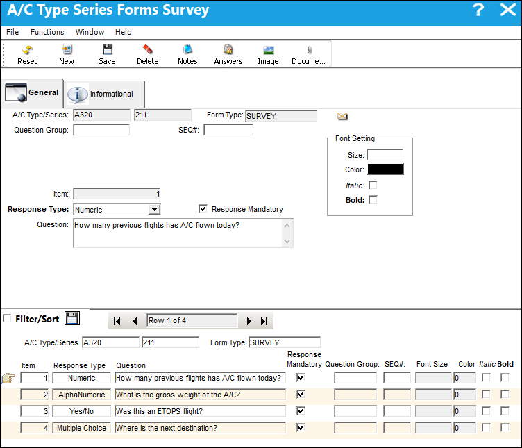The width and height of the screenshot is (522, 448).
Task: Open Notes from the toolbar
Action: (187, 54)
